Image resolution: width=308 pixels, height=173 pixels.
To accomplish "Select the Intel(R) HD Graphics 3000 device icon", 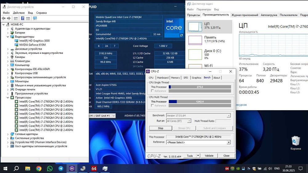I will (x=17, y=41).
